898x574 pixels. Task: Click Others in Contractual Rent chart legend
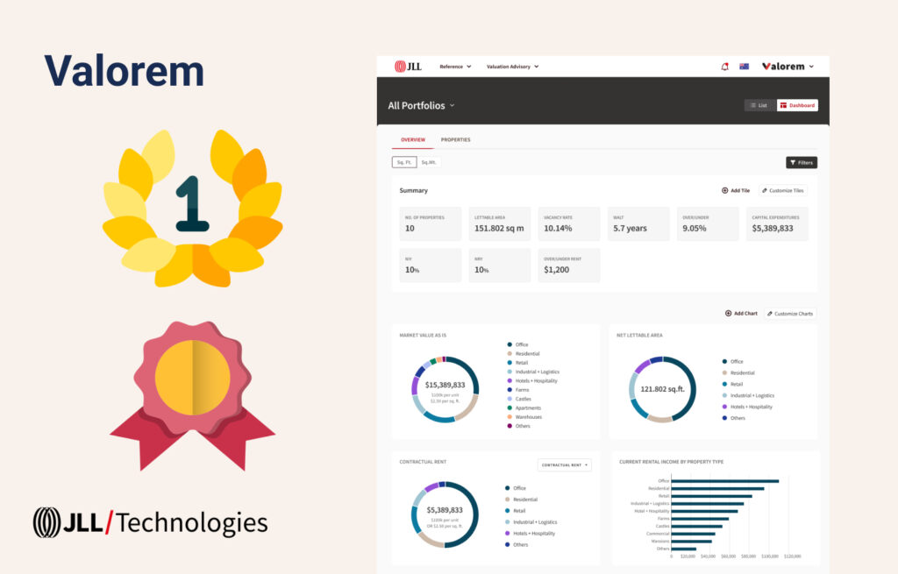click(521, 545)
